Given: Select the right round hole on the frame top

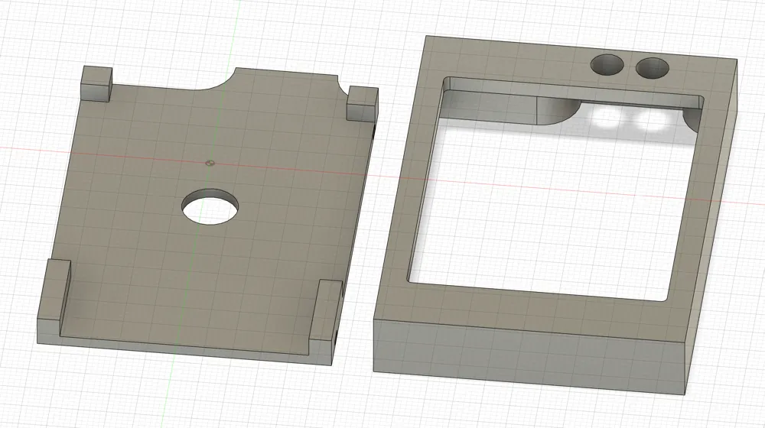Looking at the screenshot, I should pos(653,68).
